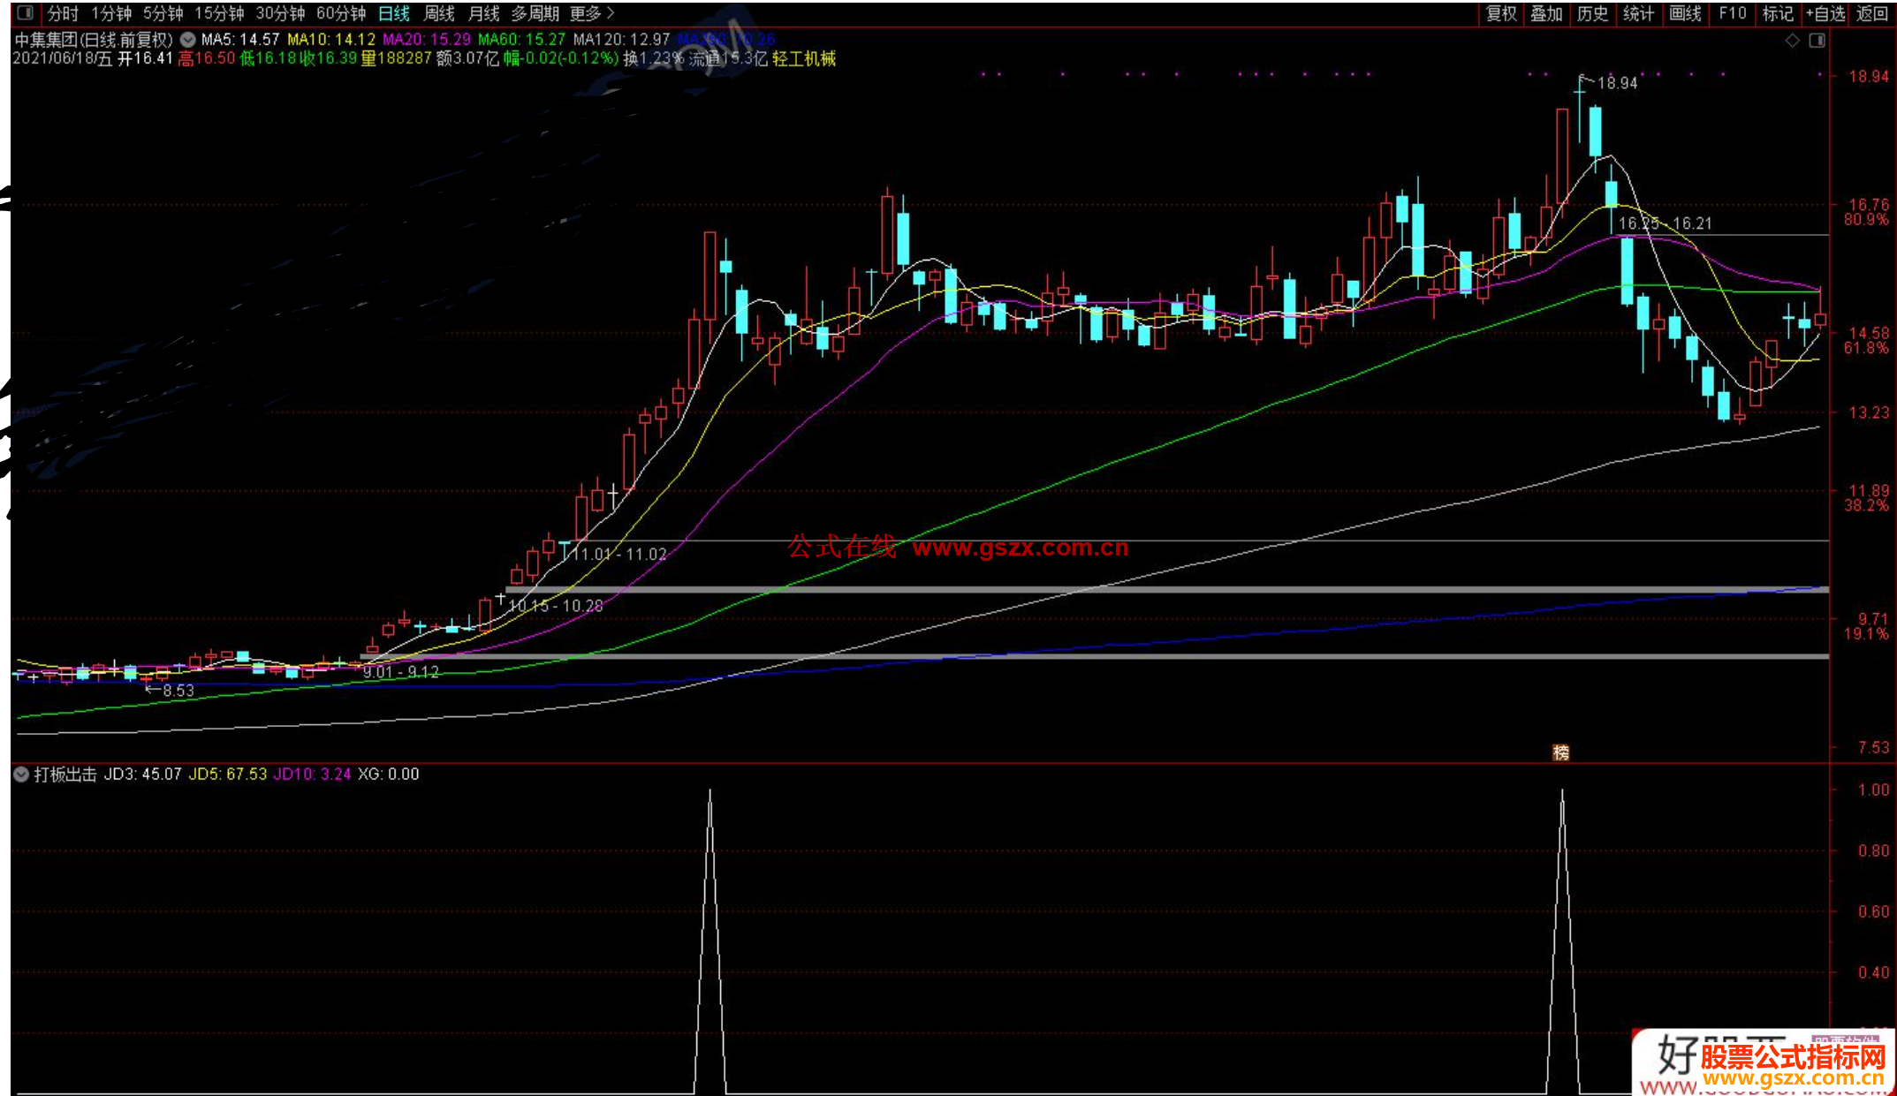This screenshot has width=1897, height=1096.
Task: Select the 5分钟 period
Action: [163, 13]
